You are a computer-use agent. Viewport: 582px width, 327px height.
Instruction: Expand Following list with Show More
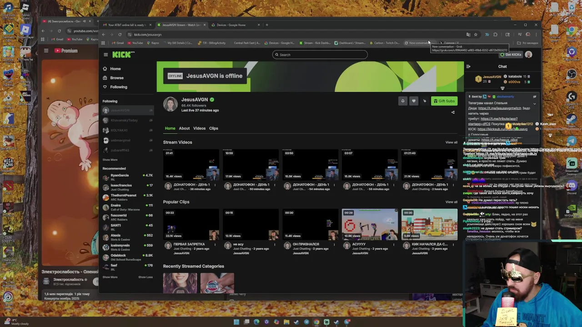pos(110,160)
